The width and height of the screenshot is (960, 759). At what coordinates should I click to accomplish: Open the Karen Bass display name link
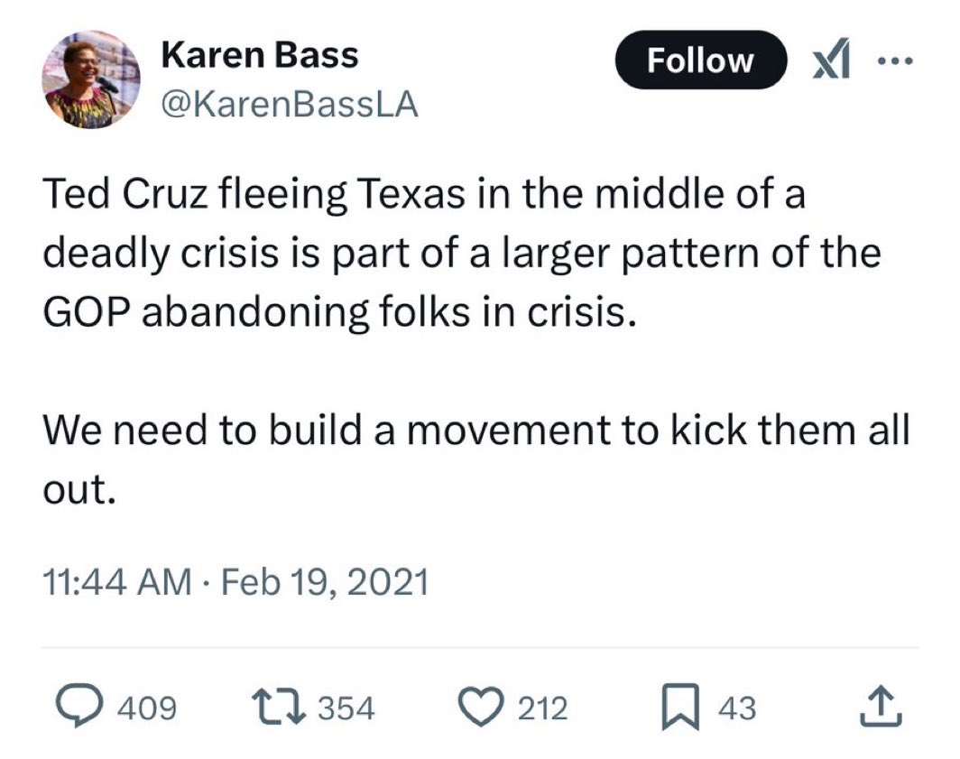coord(259,56)
